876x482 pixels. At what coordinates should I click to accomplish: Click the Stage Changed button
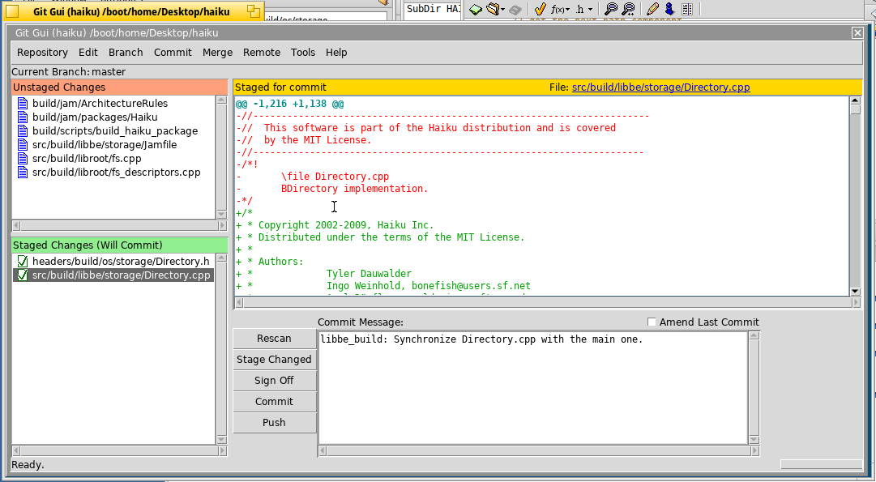click(x=275, y=360)
